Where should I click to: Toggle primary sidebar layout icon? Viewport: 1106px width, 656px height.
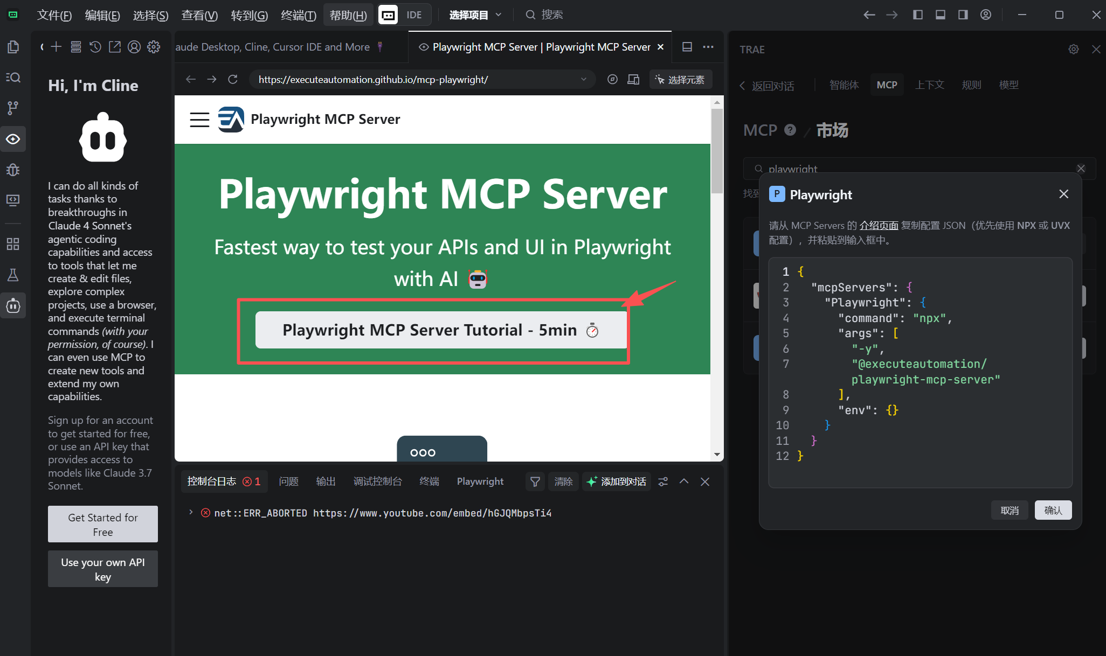click(x=917, y=15)
